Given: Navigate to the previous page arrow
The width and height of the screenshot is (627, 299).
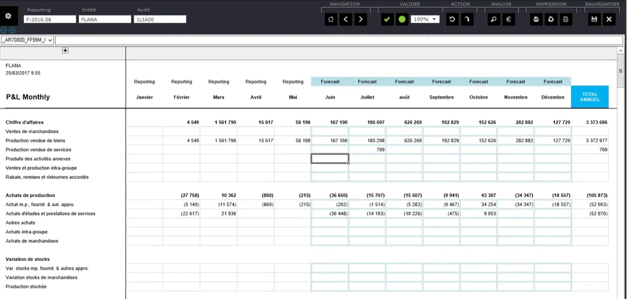Looking at the screenshot, I should 345,19.
